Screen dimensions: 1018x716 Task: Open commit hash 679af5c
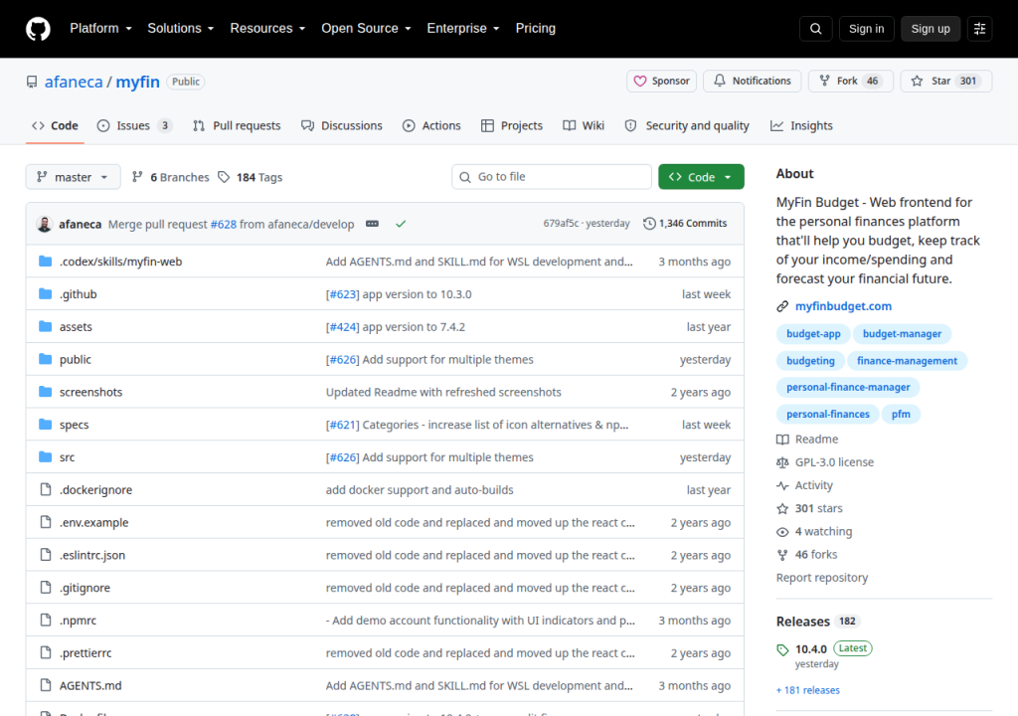click(x=561, y=224)
